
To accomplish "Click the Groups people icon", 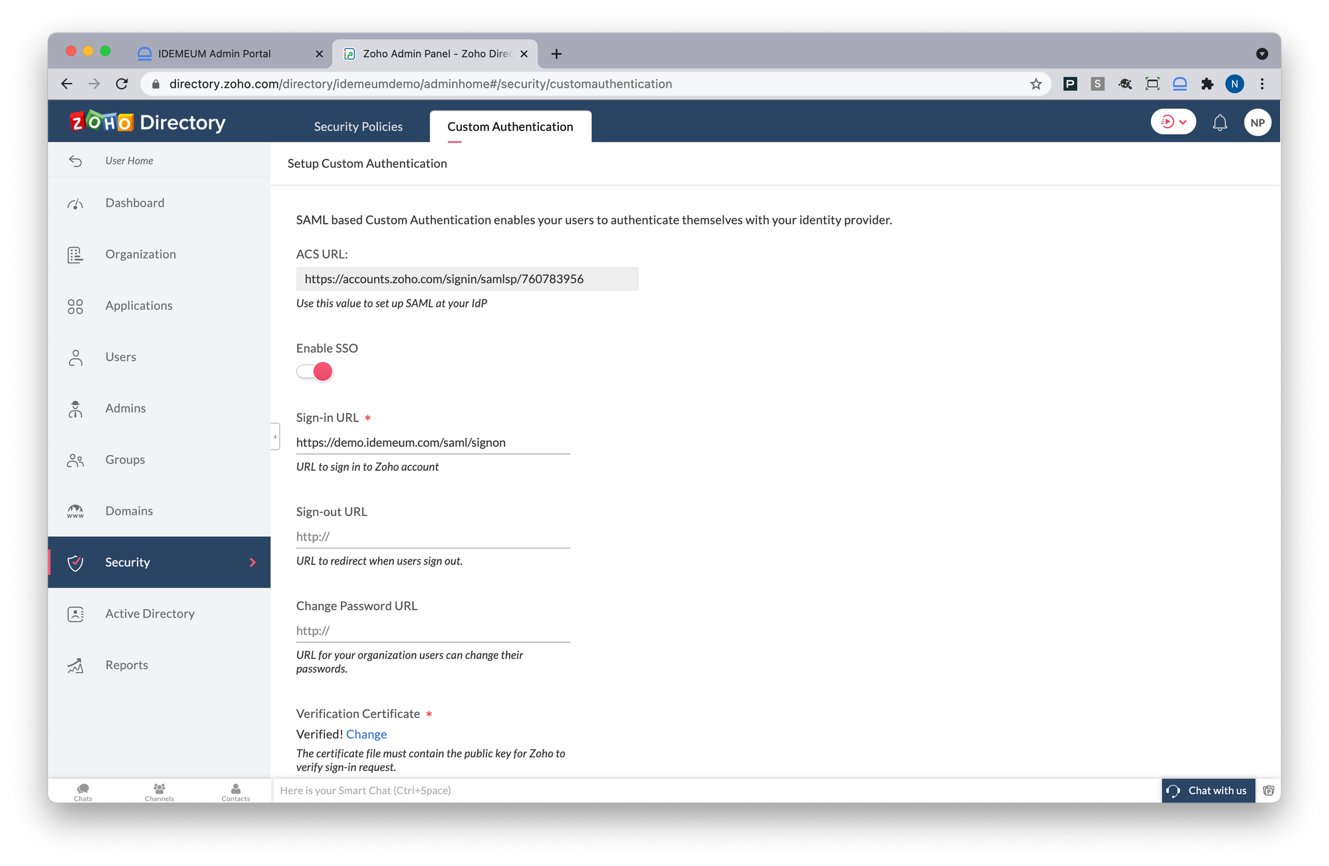I will [x=75, y=460].
